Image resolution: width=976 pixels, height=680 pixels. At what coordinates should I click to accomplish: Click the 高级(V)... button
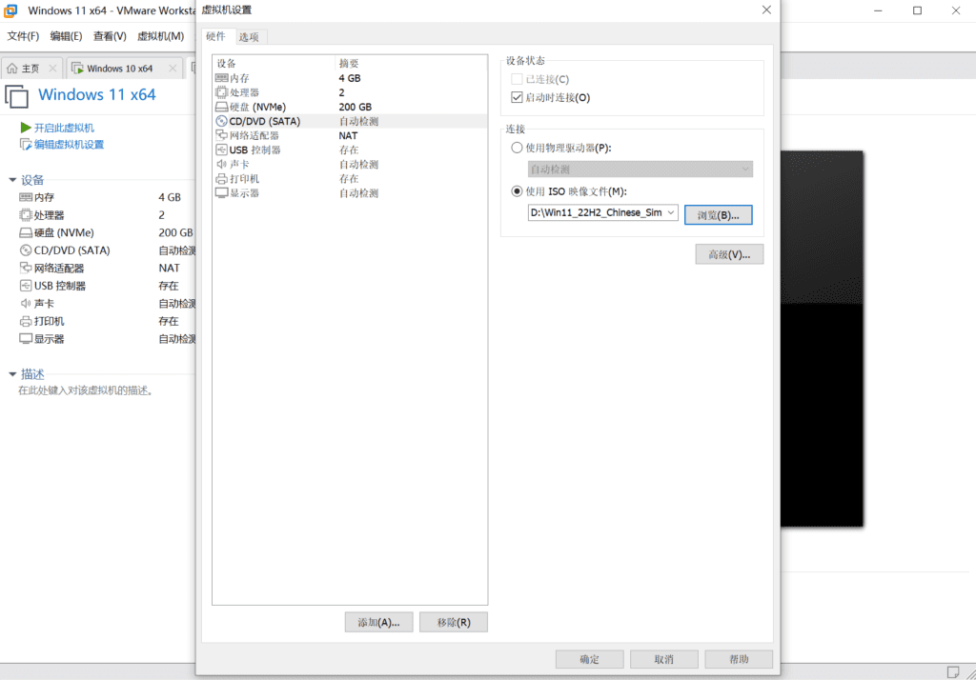(x=729, y=254)
